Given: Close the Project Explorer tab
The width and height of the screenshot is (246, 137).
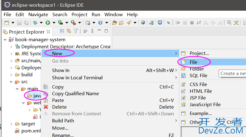Looking at the screenshot, I should click(48, 32).
